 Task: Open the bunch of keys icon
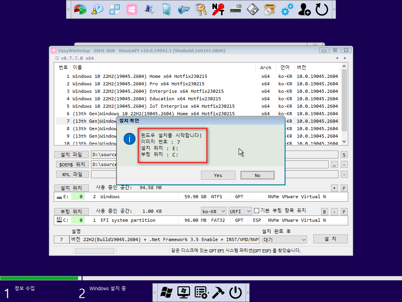click(201, 9)
